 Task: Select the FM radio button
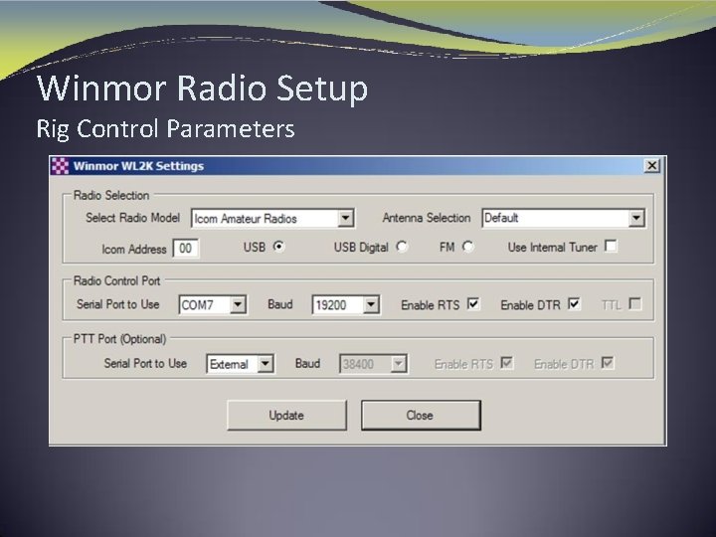pyautogui.click(x=467, y=247)
